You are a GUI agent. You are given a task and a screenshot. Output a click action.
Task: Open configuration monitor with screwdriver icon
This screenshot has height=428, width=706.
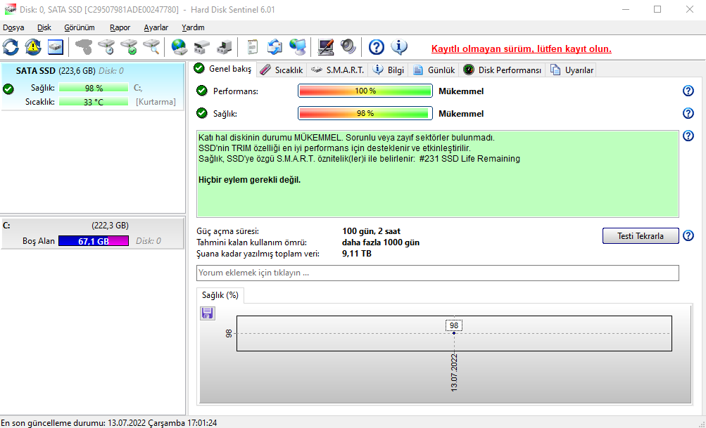pos(325,47)
